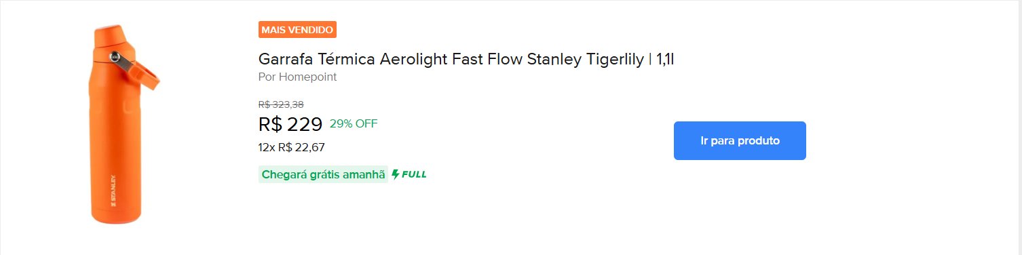Click the Por Homepoint seller text
Viewport: 1022px width, 255px height.
tap(297, 77)
